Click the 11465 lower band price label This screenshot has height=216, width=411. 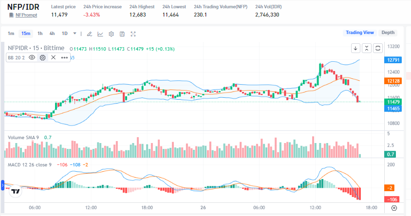point(393,108)
